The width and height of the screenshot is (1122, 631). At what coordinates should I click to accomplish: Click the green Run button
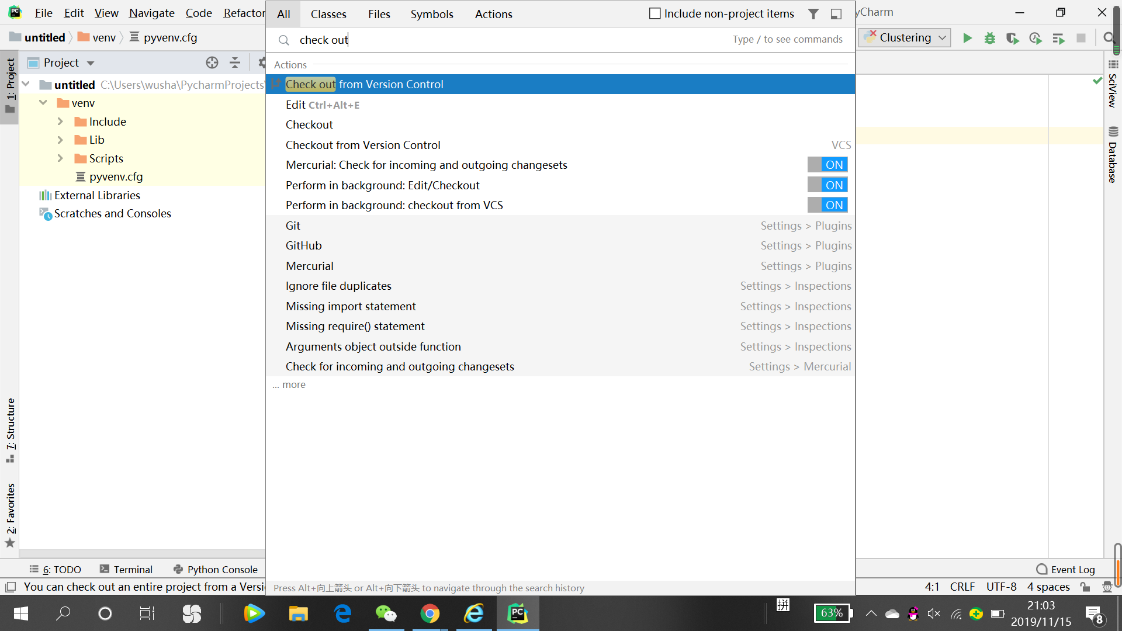[x=967, y=38]
